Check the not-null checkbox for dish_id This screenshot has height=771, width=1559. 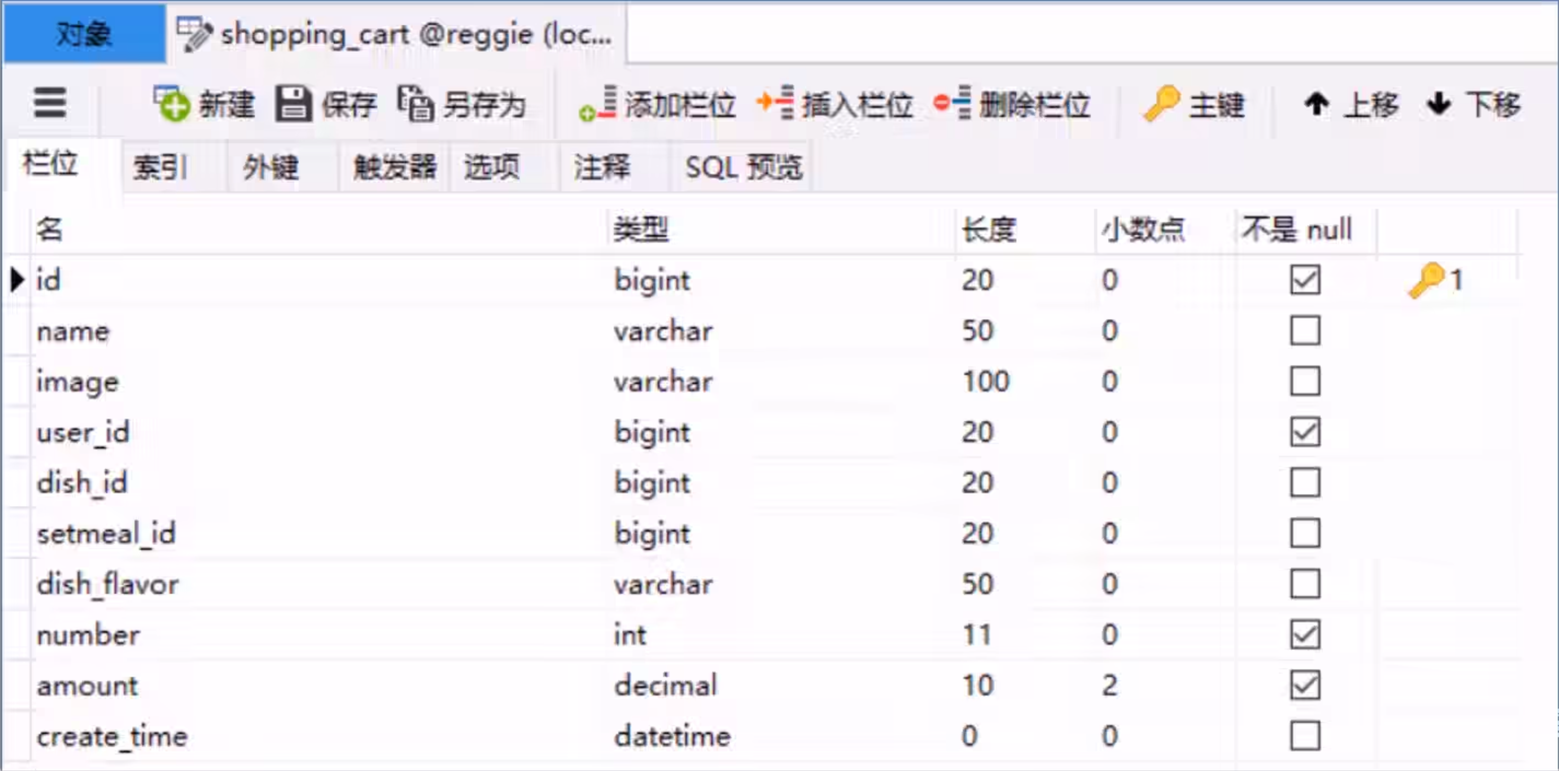1305,483
